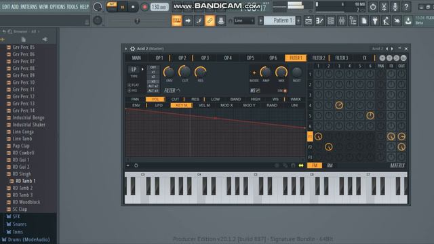Select RM matrix mode
The height and width of the screenshot is (244, 434).
pos(330,165)
